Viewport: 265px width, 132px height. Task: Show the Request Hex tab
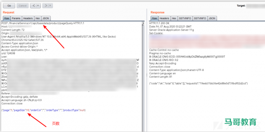point(37,18)
